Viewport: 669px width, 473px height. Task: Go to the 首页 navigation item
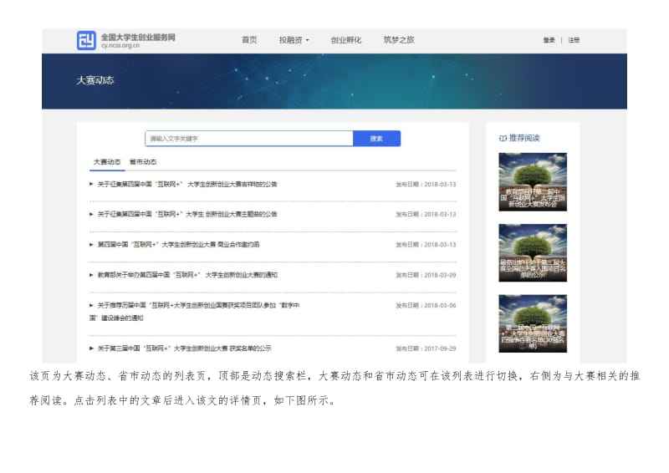pyautogui.click(x=249, y=39)
